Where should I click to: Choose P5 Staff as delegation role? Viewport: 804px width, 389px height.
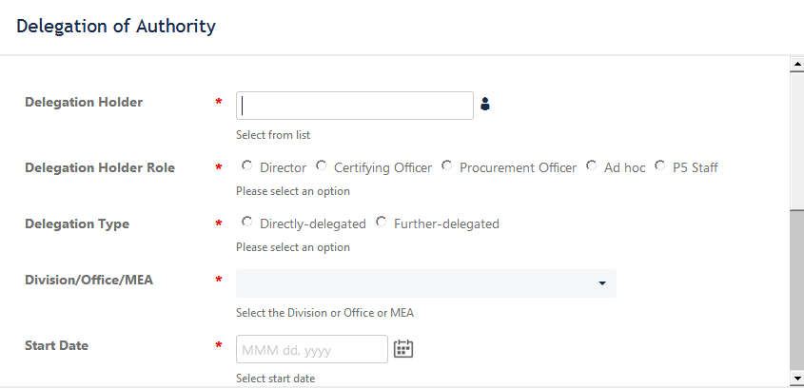click(660, 165)
